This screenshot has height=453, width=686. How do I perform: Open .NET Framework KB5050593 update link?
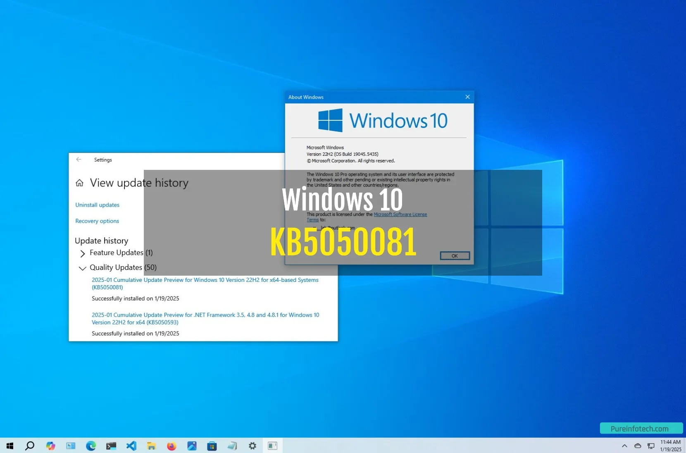click(x=205, y=319)
